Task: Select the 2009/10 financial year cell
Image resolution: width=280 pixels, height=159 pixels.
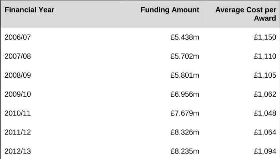Action: (x=18, y=94)
